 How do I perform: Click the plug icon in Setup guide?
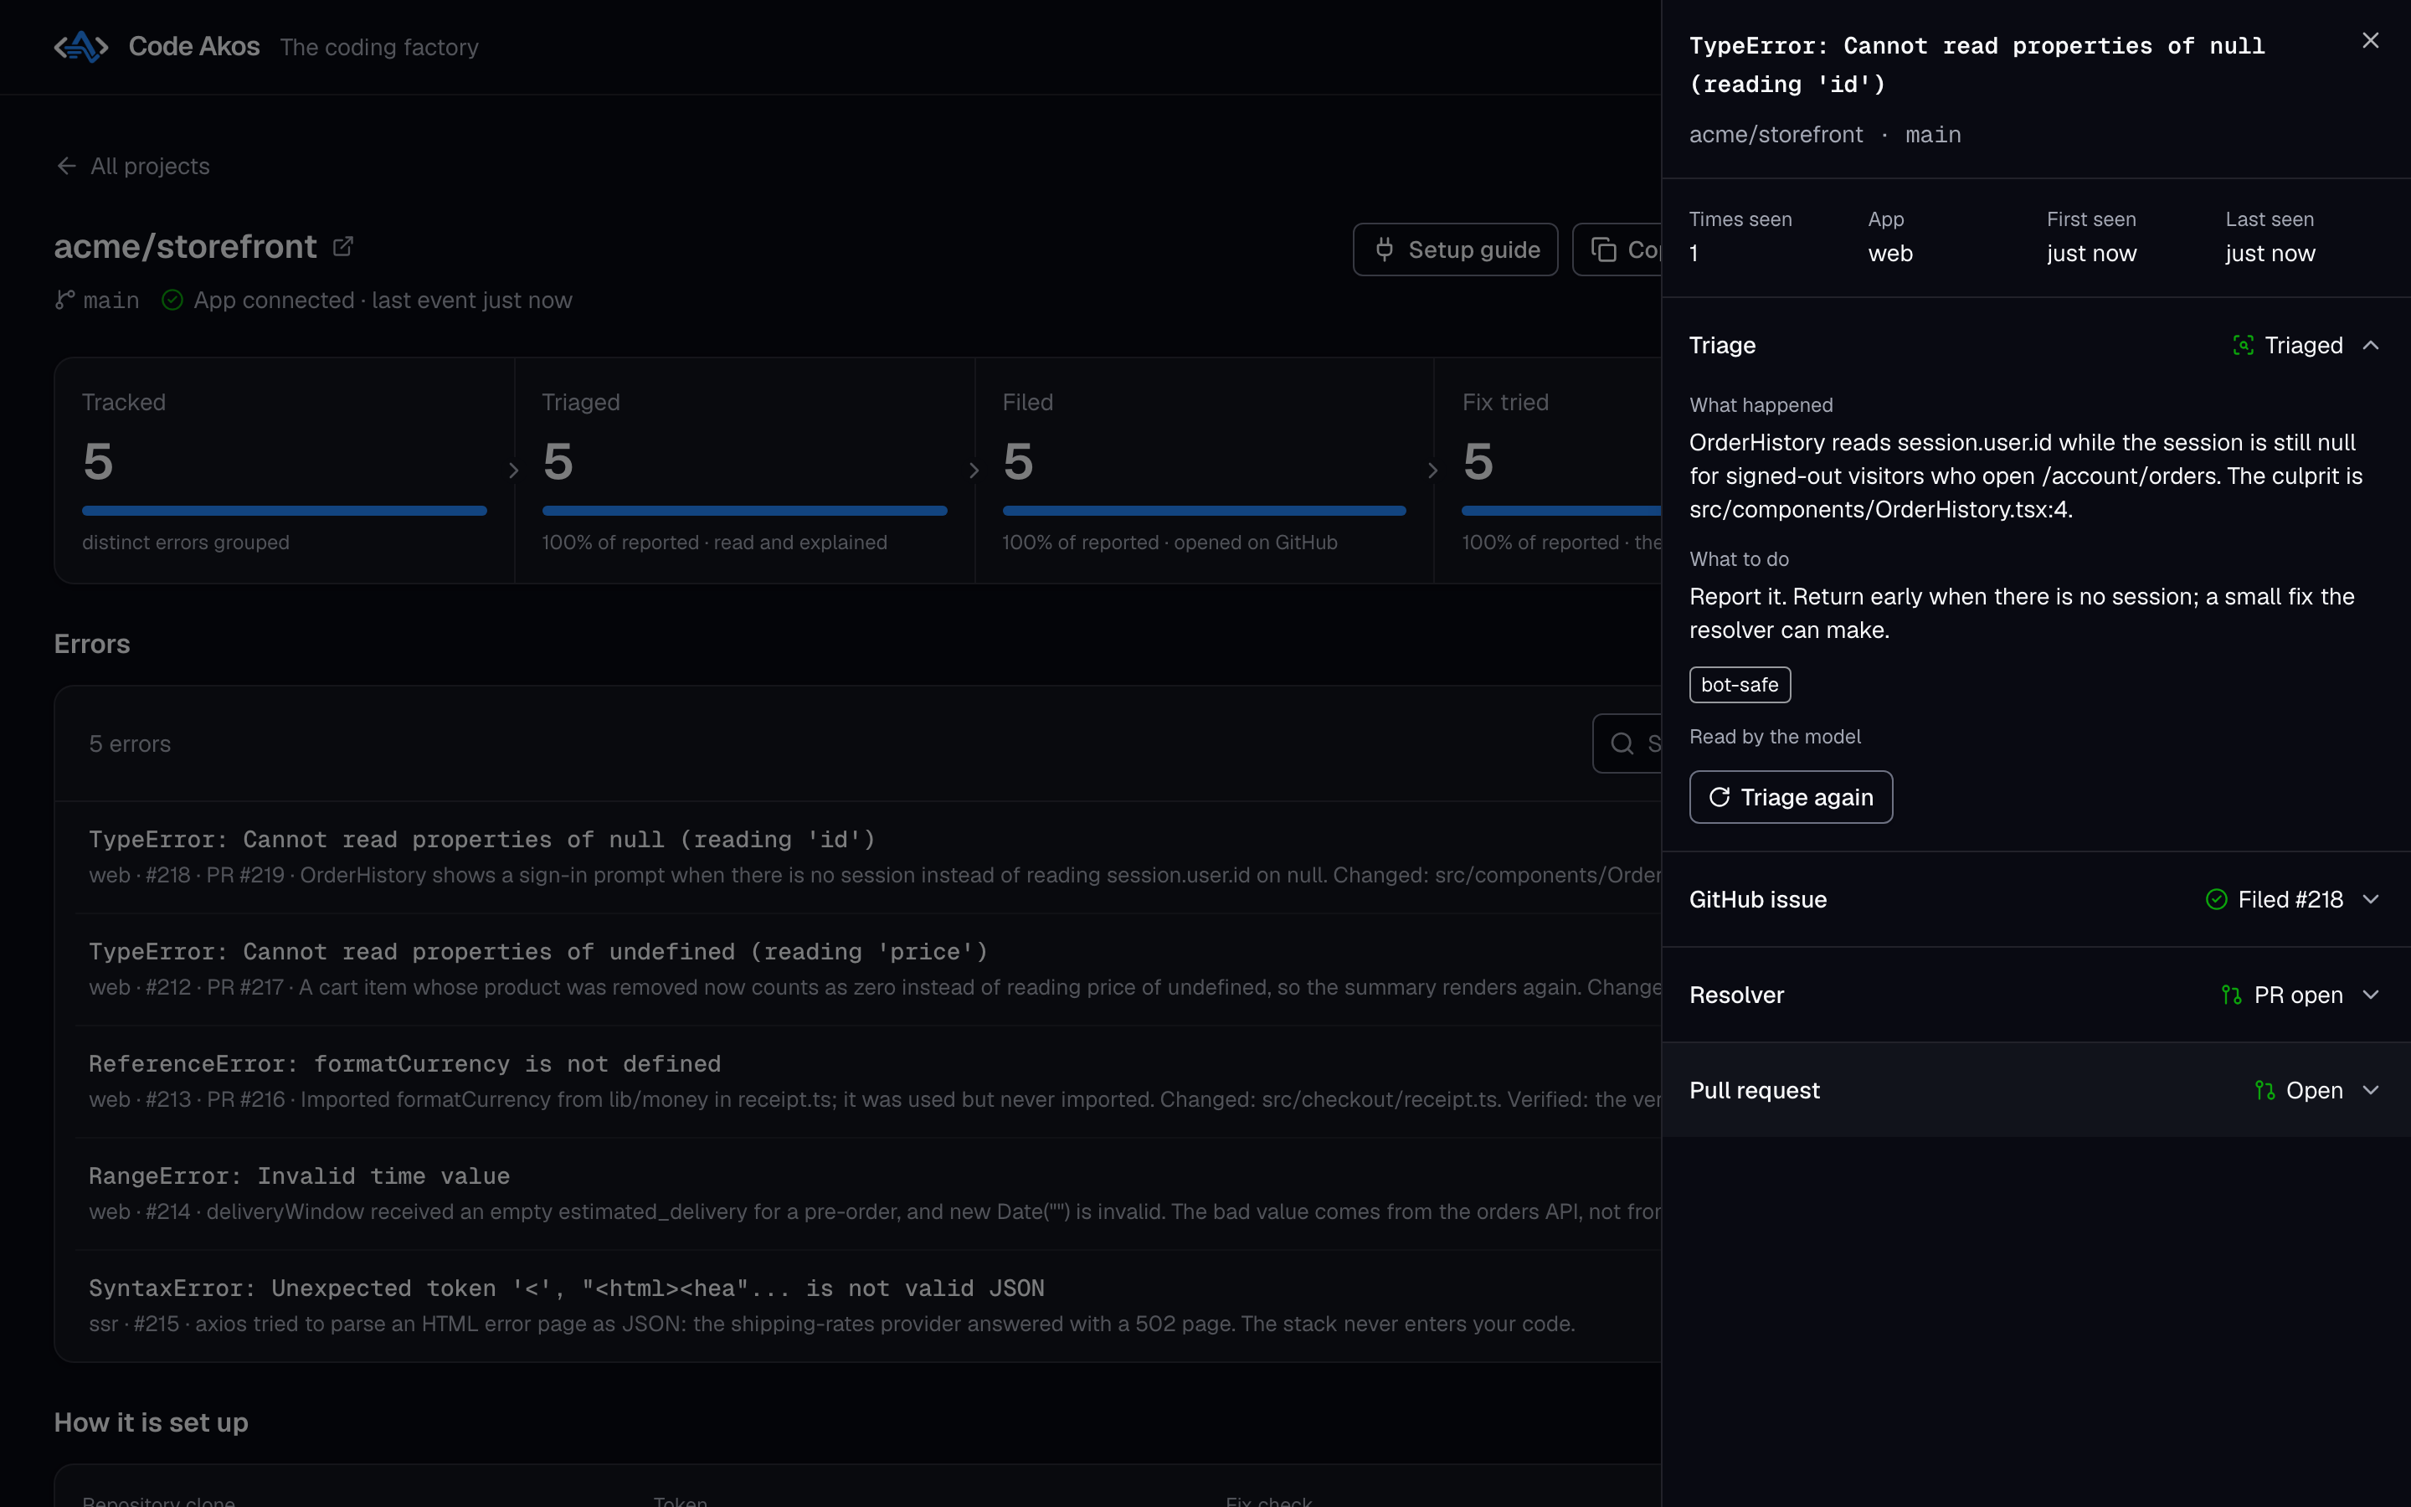click(1385, 249)
